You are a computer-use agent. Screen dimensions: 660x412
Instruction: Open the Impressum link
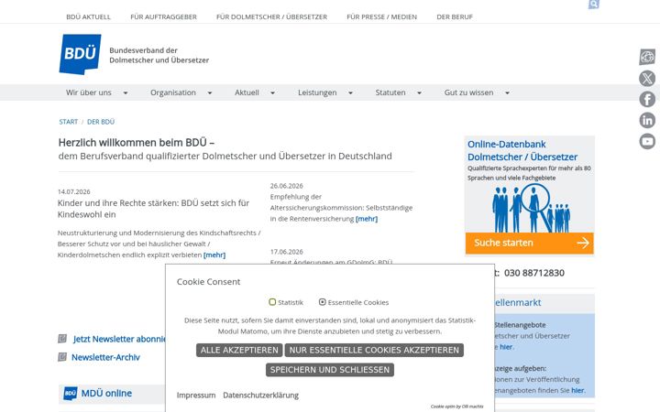pyautogui.click(x=196, y=396)
